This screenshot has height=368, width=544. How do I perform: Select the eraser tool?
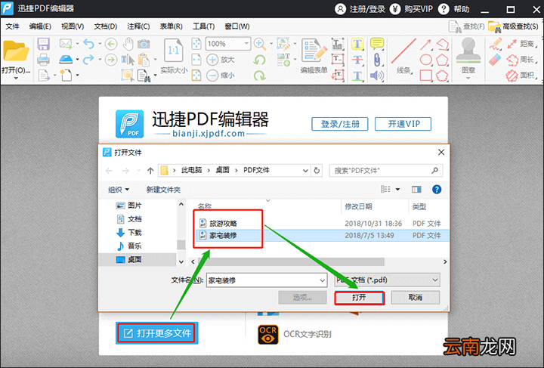[496, 60]
